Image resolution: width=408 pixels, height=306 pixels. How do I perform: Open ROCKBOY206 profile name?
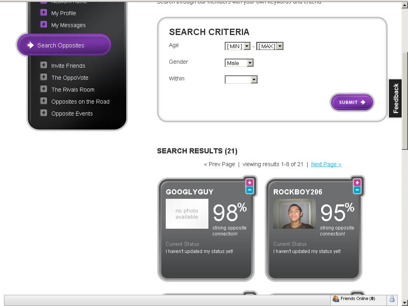click(x=298, y=192)
